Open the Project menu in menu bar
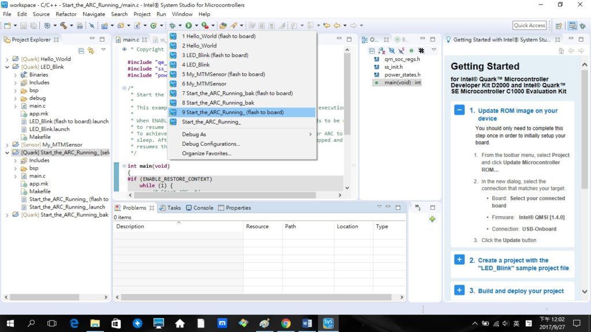The width and height of the screenshot is (591, 332). click(x=142, y=14)
